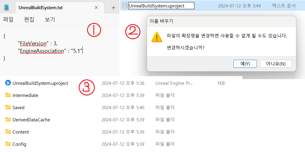
Task: Click the Notepad app icon
Action: (x=7, y=7)
